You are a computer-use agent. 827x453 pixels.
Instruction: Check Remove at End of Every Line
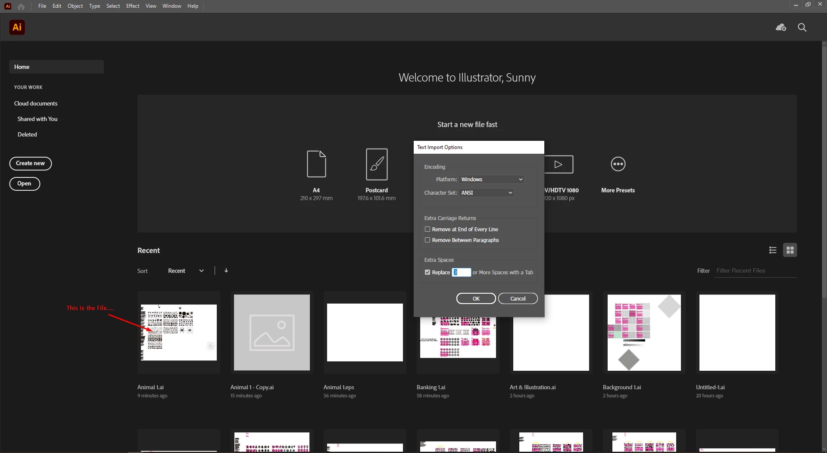[x=428, y=229]
